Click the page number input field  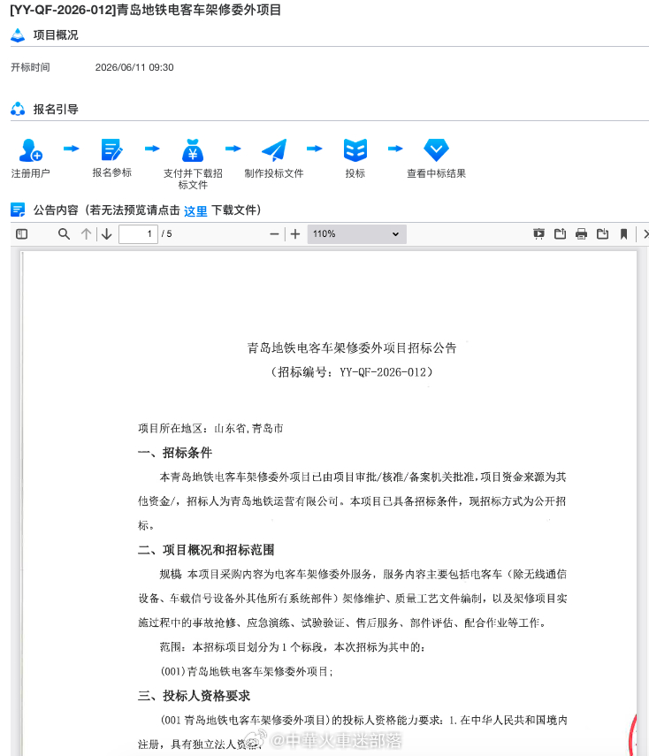click(x=139, y=234)
